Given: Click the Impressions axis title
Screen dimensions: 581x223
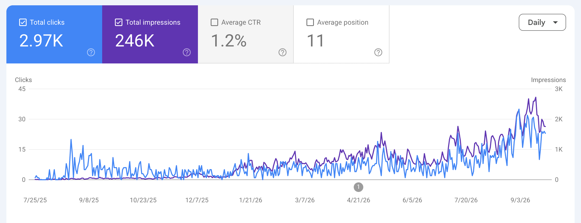Looking at the screenshot, I should (x=549, y=80).
